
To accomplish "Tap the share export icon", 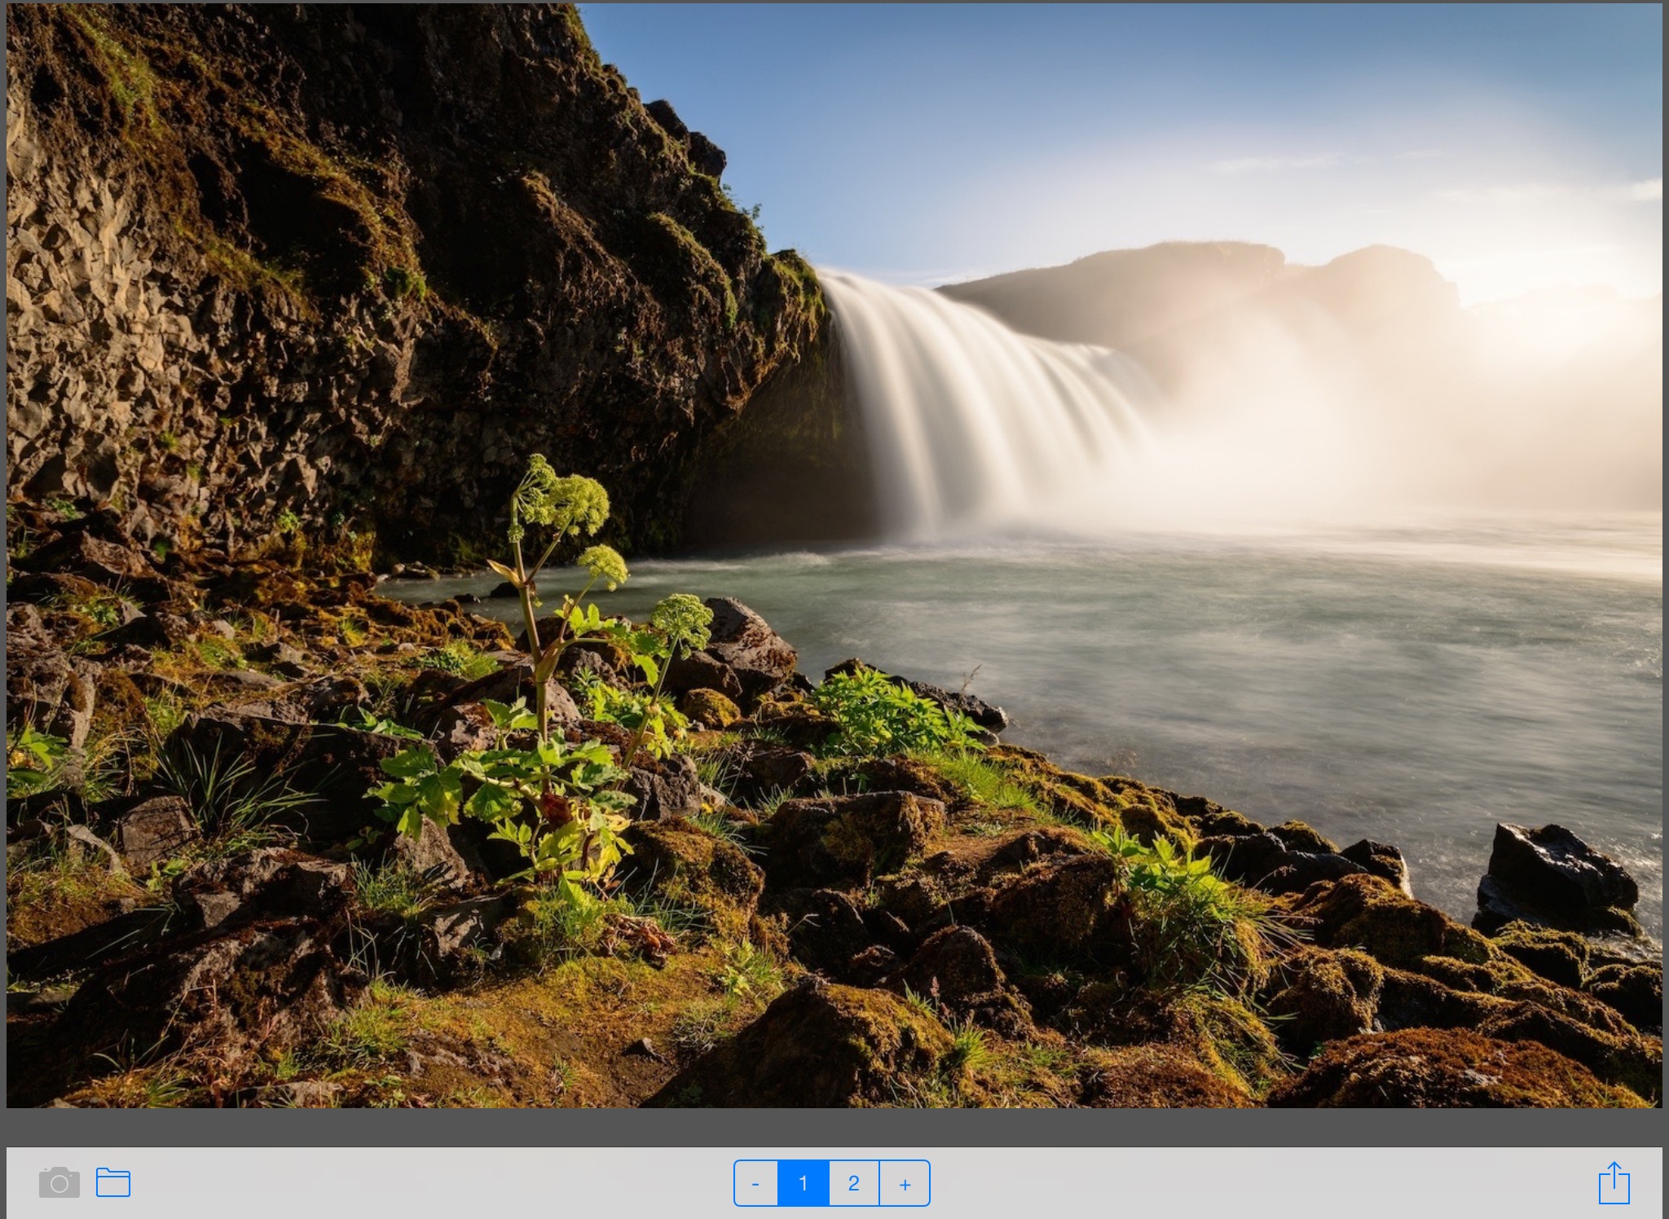I will tap(1614, 1183).
